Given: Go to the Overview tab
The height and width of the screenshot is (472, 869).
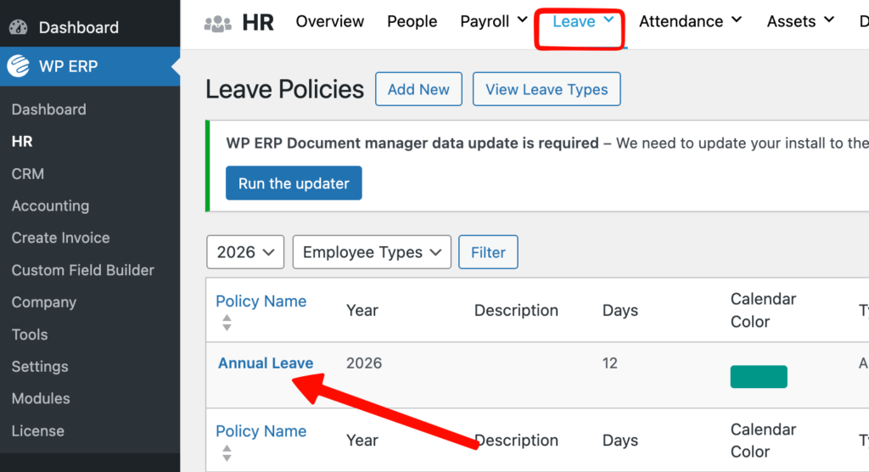Looking at the screenshot, I should [x=330, y=21].
